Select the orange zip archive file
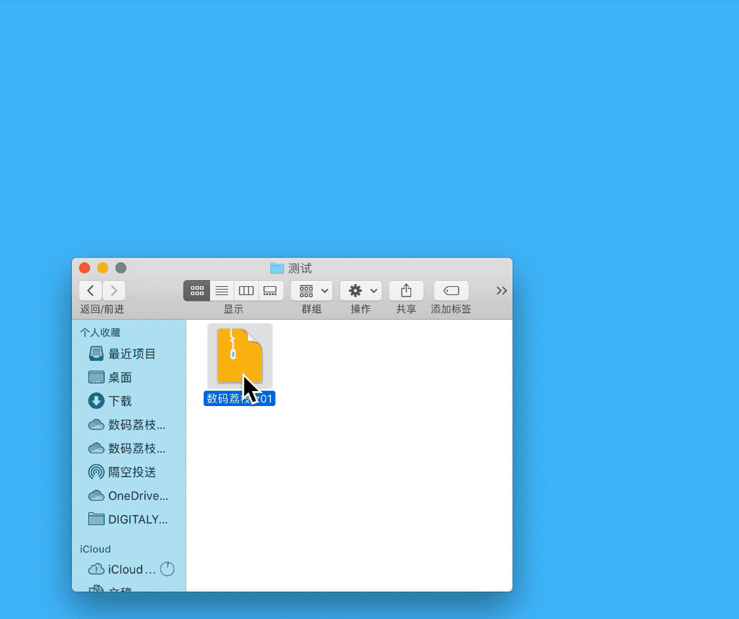Image resolution: width=739 pixels, height=619 pixels. tap(239, 356)
